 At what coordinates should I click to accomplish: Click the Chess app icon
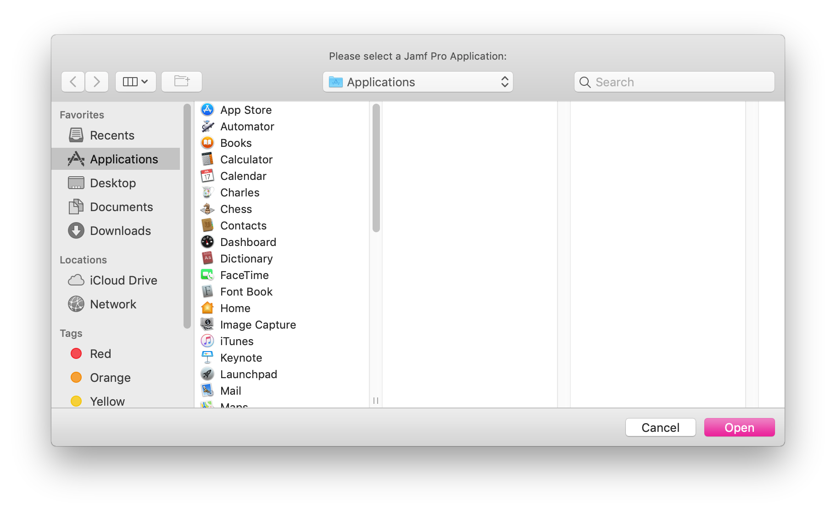pyautogui.click(x=207, y=209)
